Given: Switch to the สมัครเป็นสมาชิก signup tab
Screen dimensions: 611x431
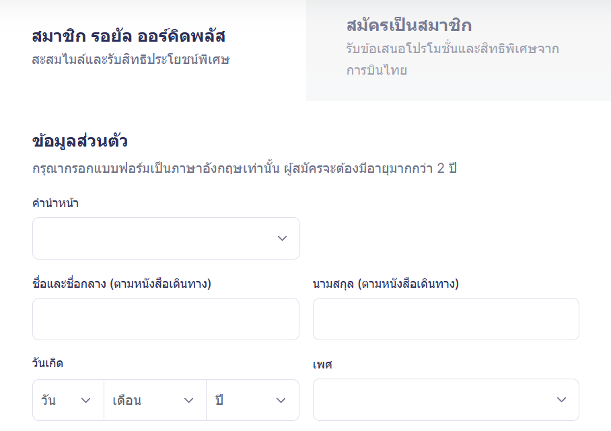Looking at the screenshot, I should (458, 47).
